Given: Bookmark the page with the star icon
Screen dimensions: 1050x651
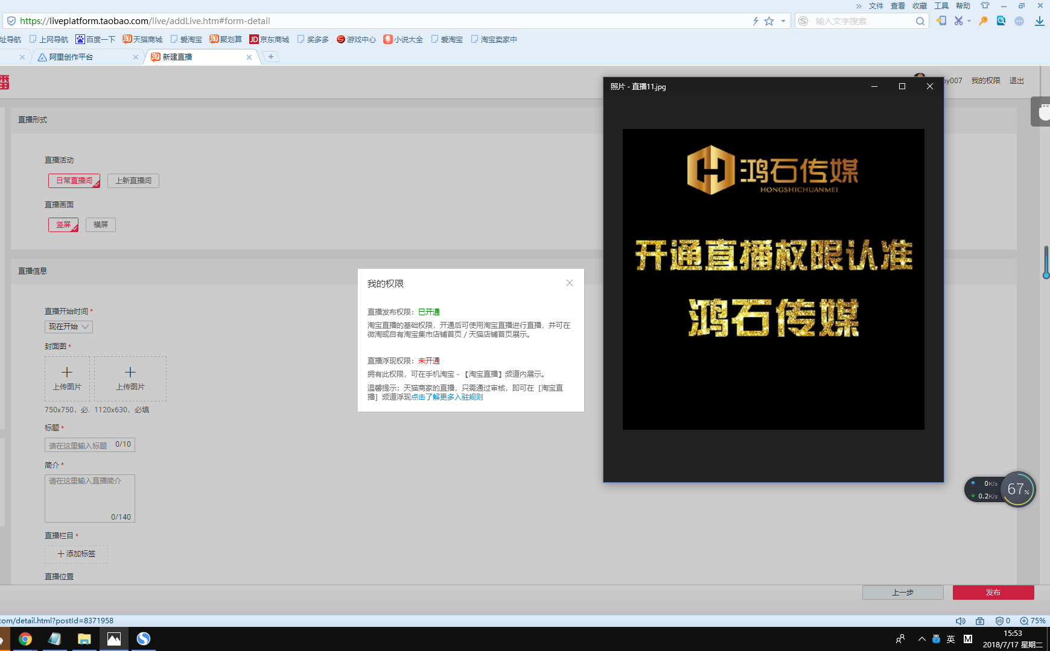Looking at the screenshot, I should point(769,21).
